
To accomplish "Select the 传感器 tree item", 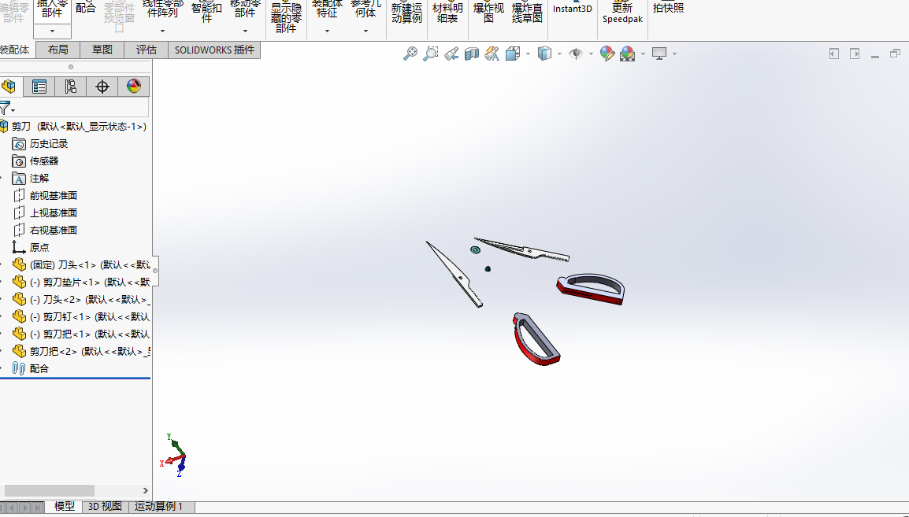I will 35,161.
